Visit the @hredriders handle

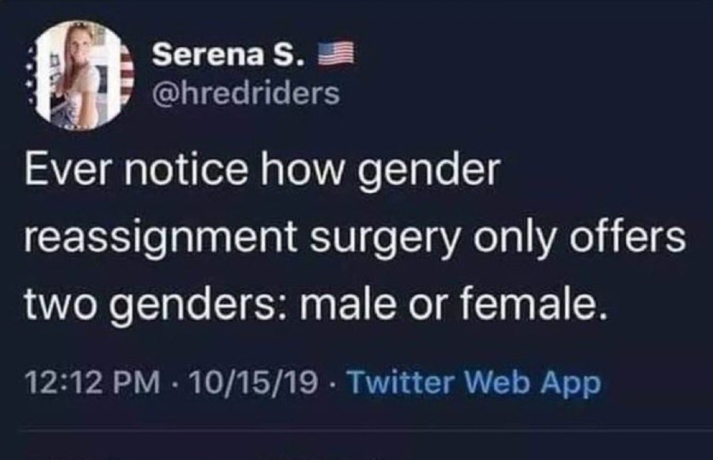246,93
